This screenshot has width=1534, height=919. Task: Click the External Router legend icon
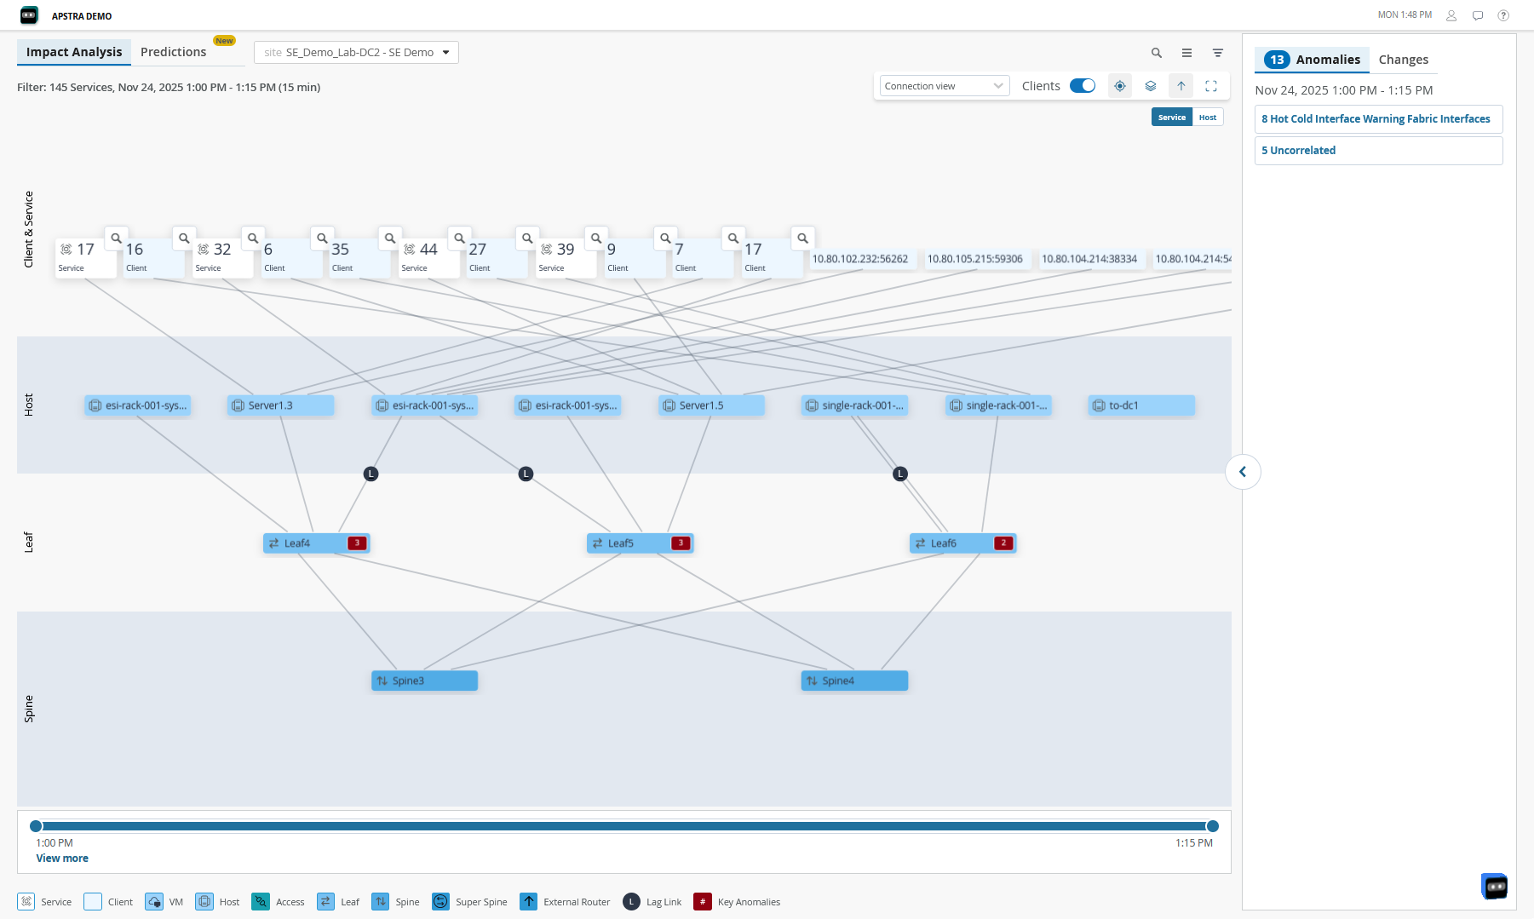pos(529,902)
